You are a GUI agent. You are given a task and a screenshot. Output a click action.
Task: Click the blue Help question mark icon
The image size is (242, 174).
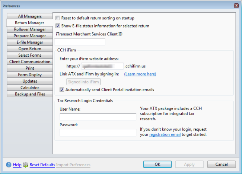click(9, 165)
